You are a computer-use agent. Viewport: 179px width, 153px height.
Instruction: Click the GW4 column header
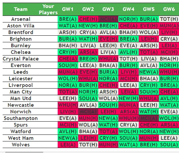(129, 9)
